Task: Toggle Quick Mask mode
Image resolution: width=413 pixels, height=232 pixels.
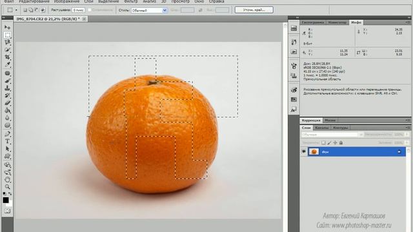Action: point(7,211)
